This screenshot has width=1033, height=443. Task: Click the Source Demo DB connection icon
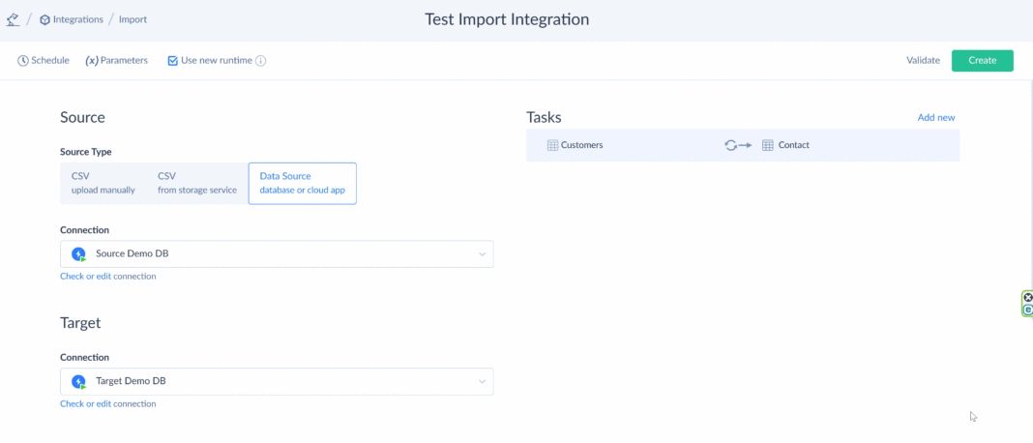(78, 254)
